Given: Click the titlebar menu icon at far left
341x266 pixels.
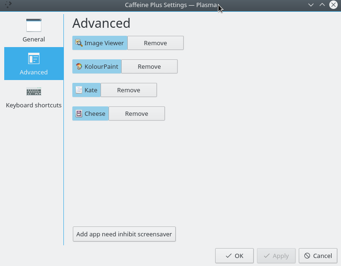Looking at the screenshot, I should tap(8, 5).
